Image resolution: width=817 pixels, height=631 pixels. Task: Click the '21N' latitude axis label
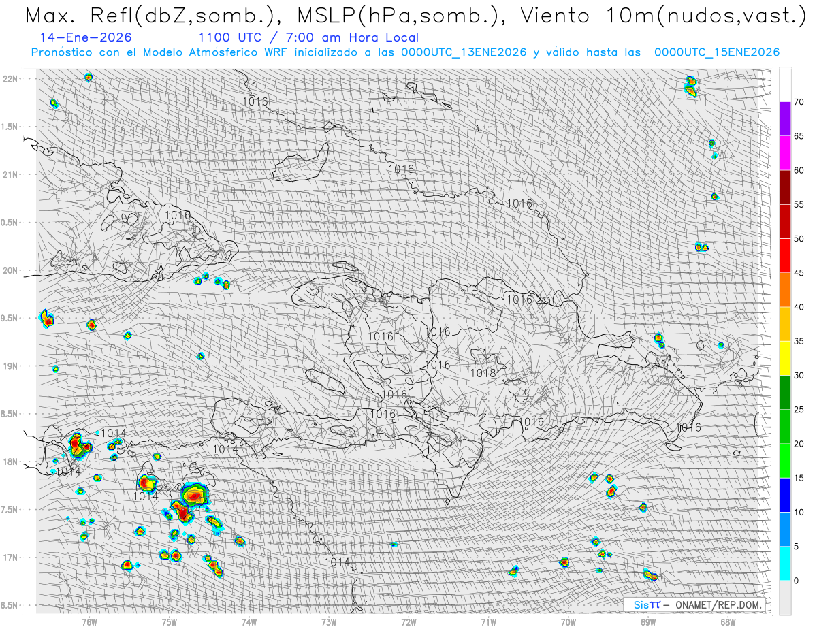coord(10,174)
